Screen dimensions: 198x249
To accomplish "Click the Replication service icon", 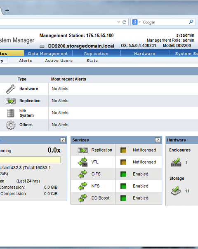I will point(82,150).
